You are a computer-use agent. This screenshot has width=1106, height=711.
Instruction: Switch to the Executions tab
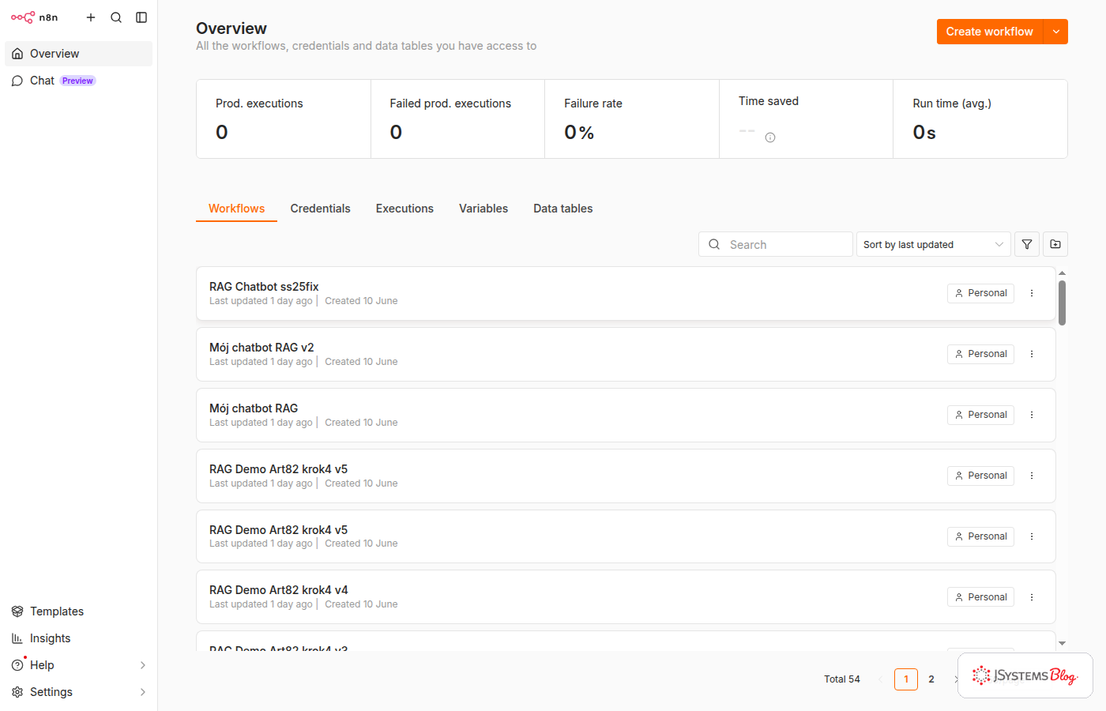pyautogui.click(x=404, y=209)
